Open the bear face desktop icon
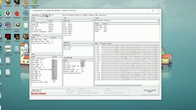 click(8, 2)
